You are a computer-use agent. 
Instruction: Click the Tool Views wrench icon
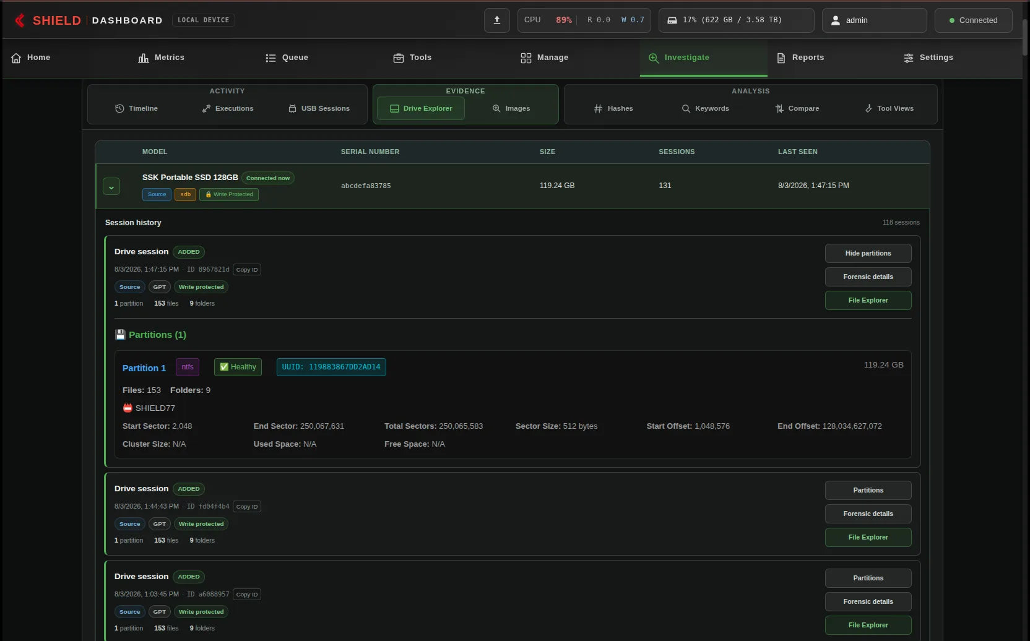pos(868,108)
